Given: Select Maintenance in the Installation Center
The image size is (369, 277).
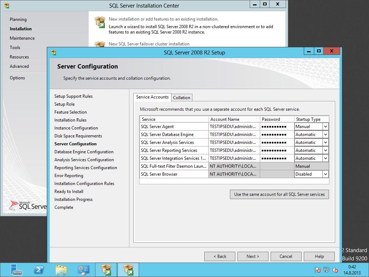Looking at the screenshot, I should pos(22,38).
